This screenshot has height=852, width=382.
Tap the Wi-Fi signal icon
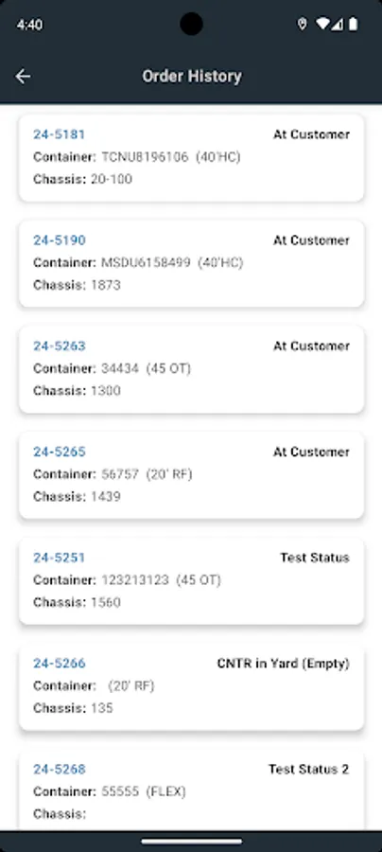coord(322,25)
